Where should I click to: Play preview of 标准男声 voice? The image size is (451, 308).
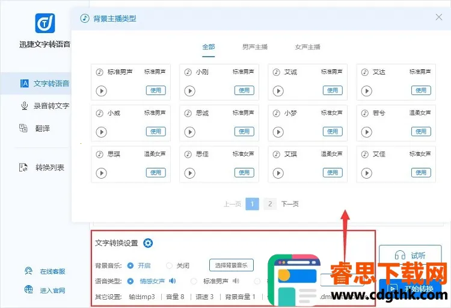click(101, 91)
